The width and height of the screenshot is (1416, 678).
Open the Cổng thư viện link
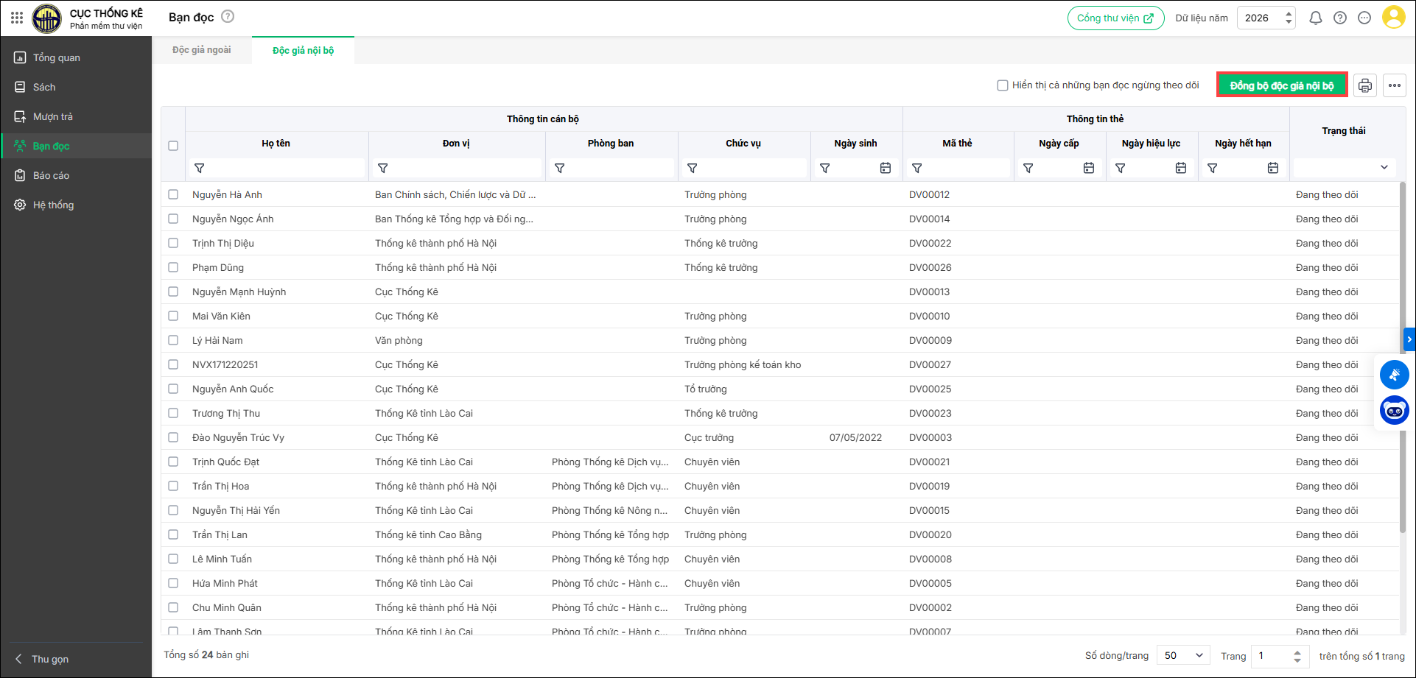1115,18
